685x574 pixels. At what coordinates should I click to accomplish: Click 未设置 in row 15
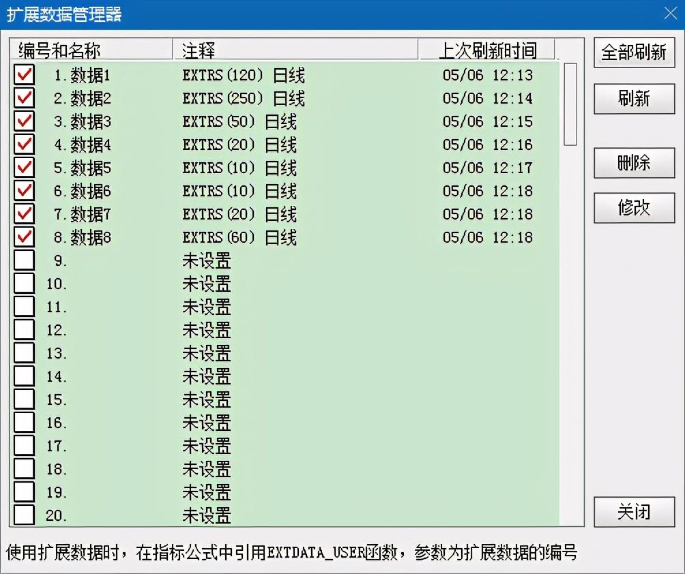coord(207,399)
